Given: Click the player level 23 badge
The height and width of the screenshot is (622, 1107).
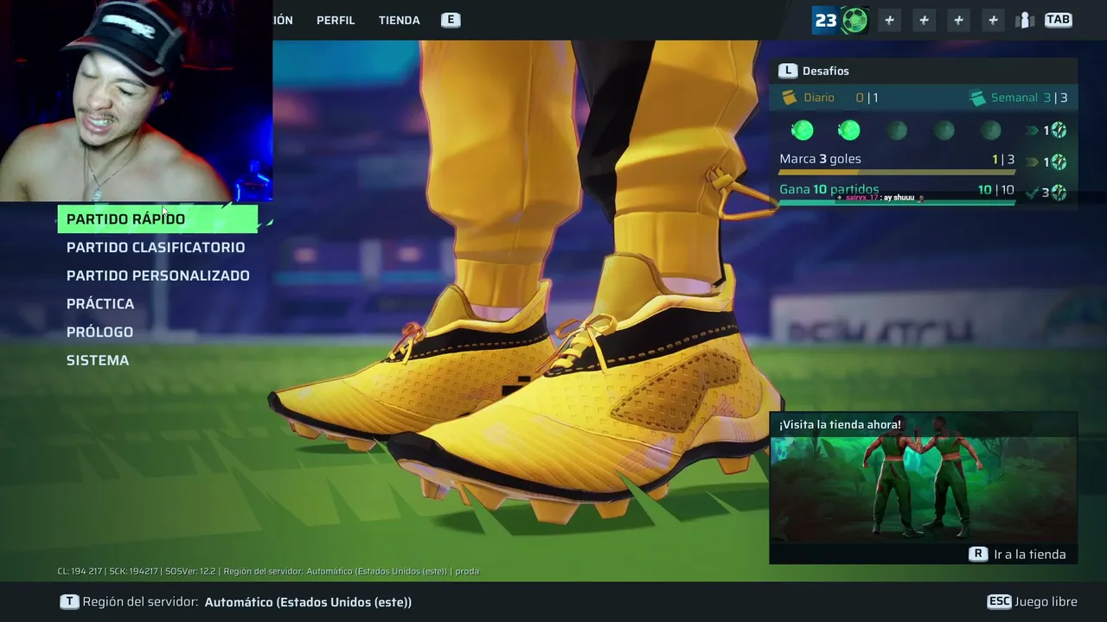Looking at the screenshot, I should tap(826, 20).
